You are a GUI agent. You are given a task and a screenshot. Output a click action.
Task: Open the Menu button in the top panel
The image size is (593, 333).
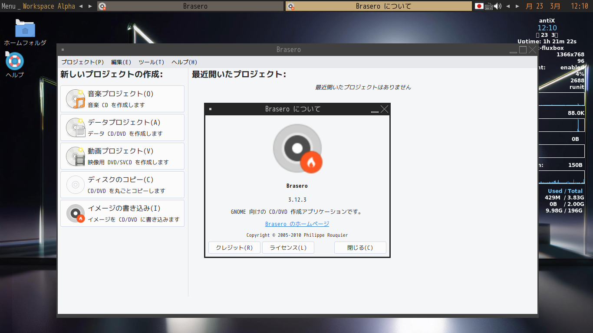click(x=9, y=6)
